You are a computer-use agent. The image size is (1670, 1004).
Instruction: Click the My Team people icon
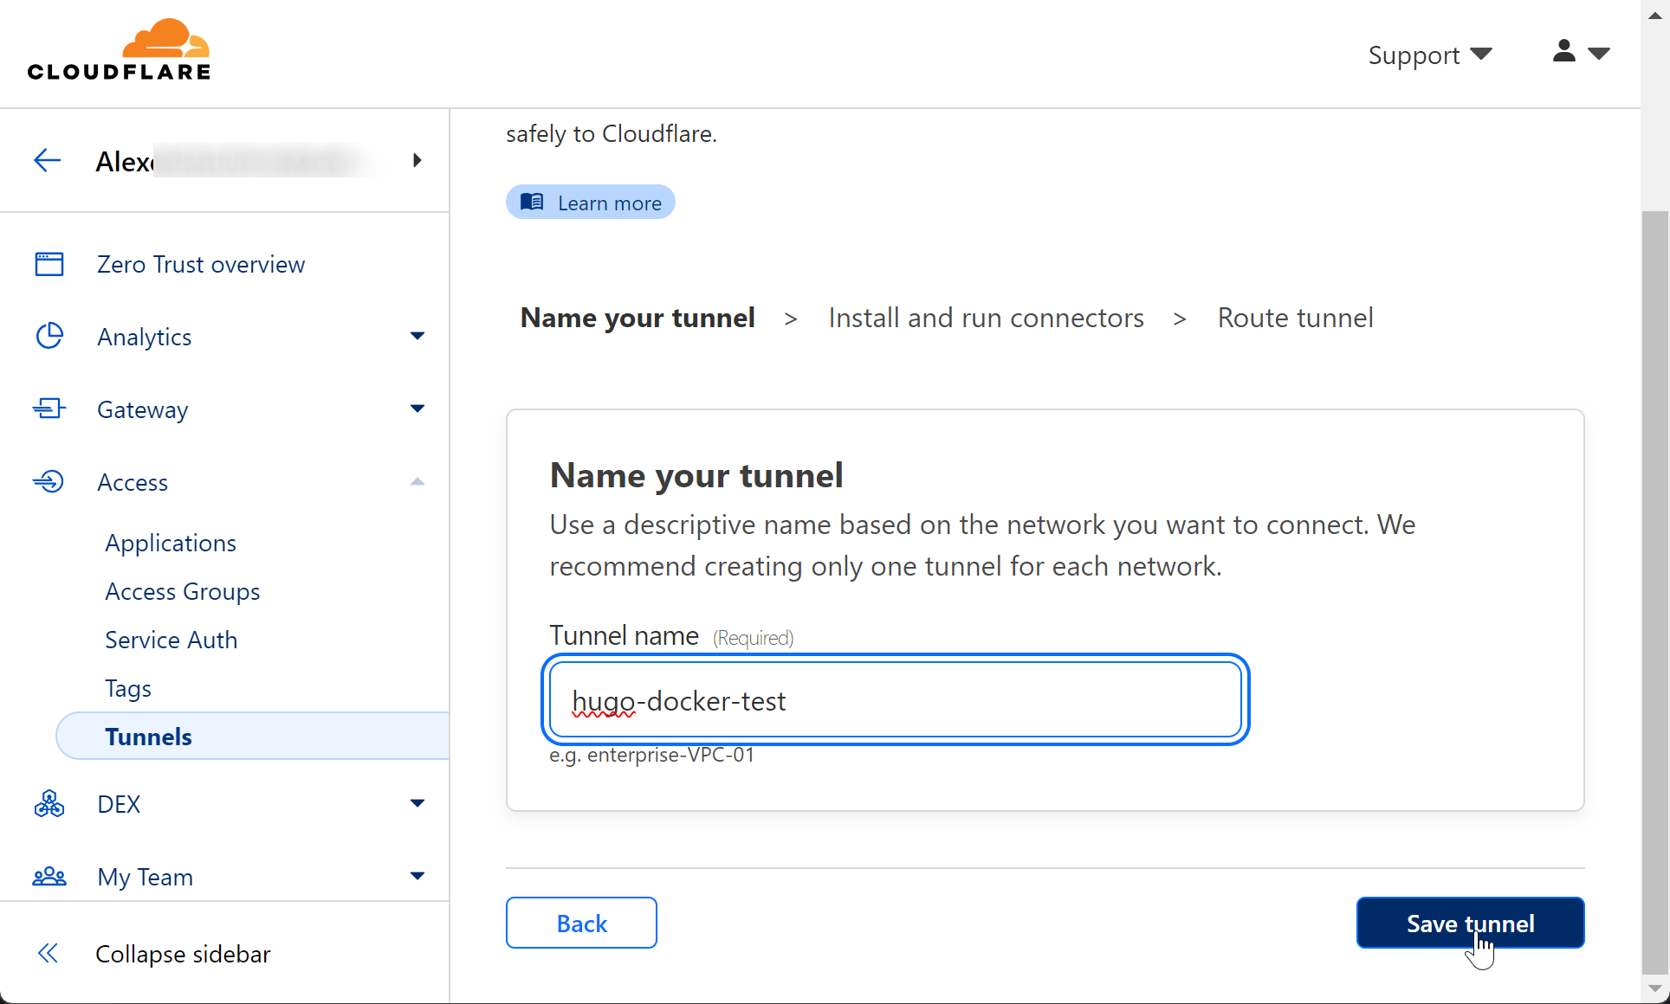tap(49, 877)
